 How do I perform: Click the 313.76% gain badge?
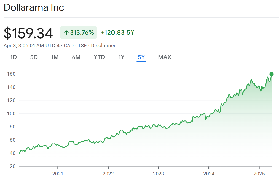(x=79, y=33)
